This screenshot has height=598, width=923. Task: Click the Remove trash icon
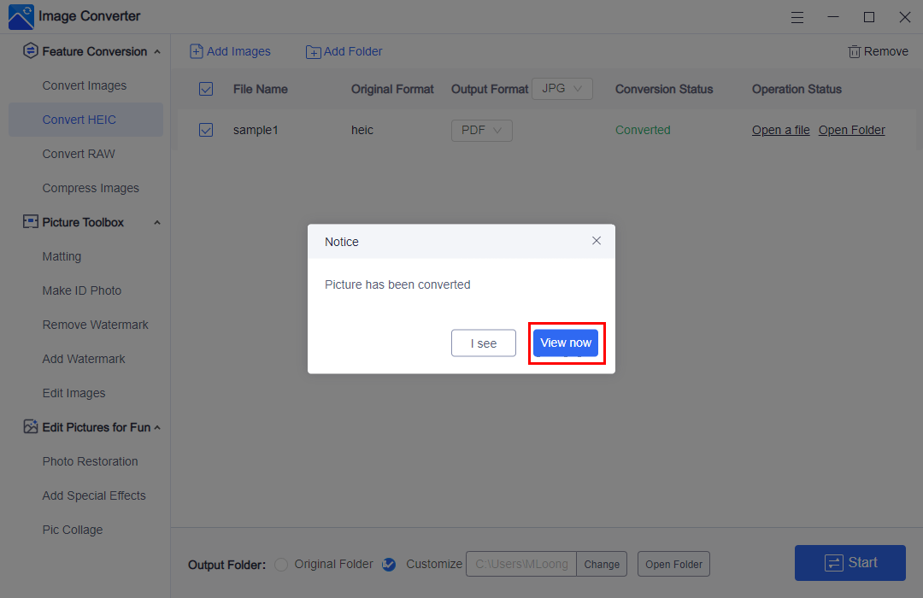[854, 52]
